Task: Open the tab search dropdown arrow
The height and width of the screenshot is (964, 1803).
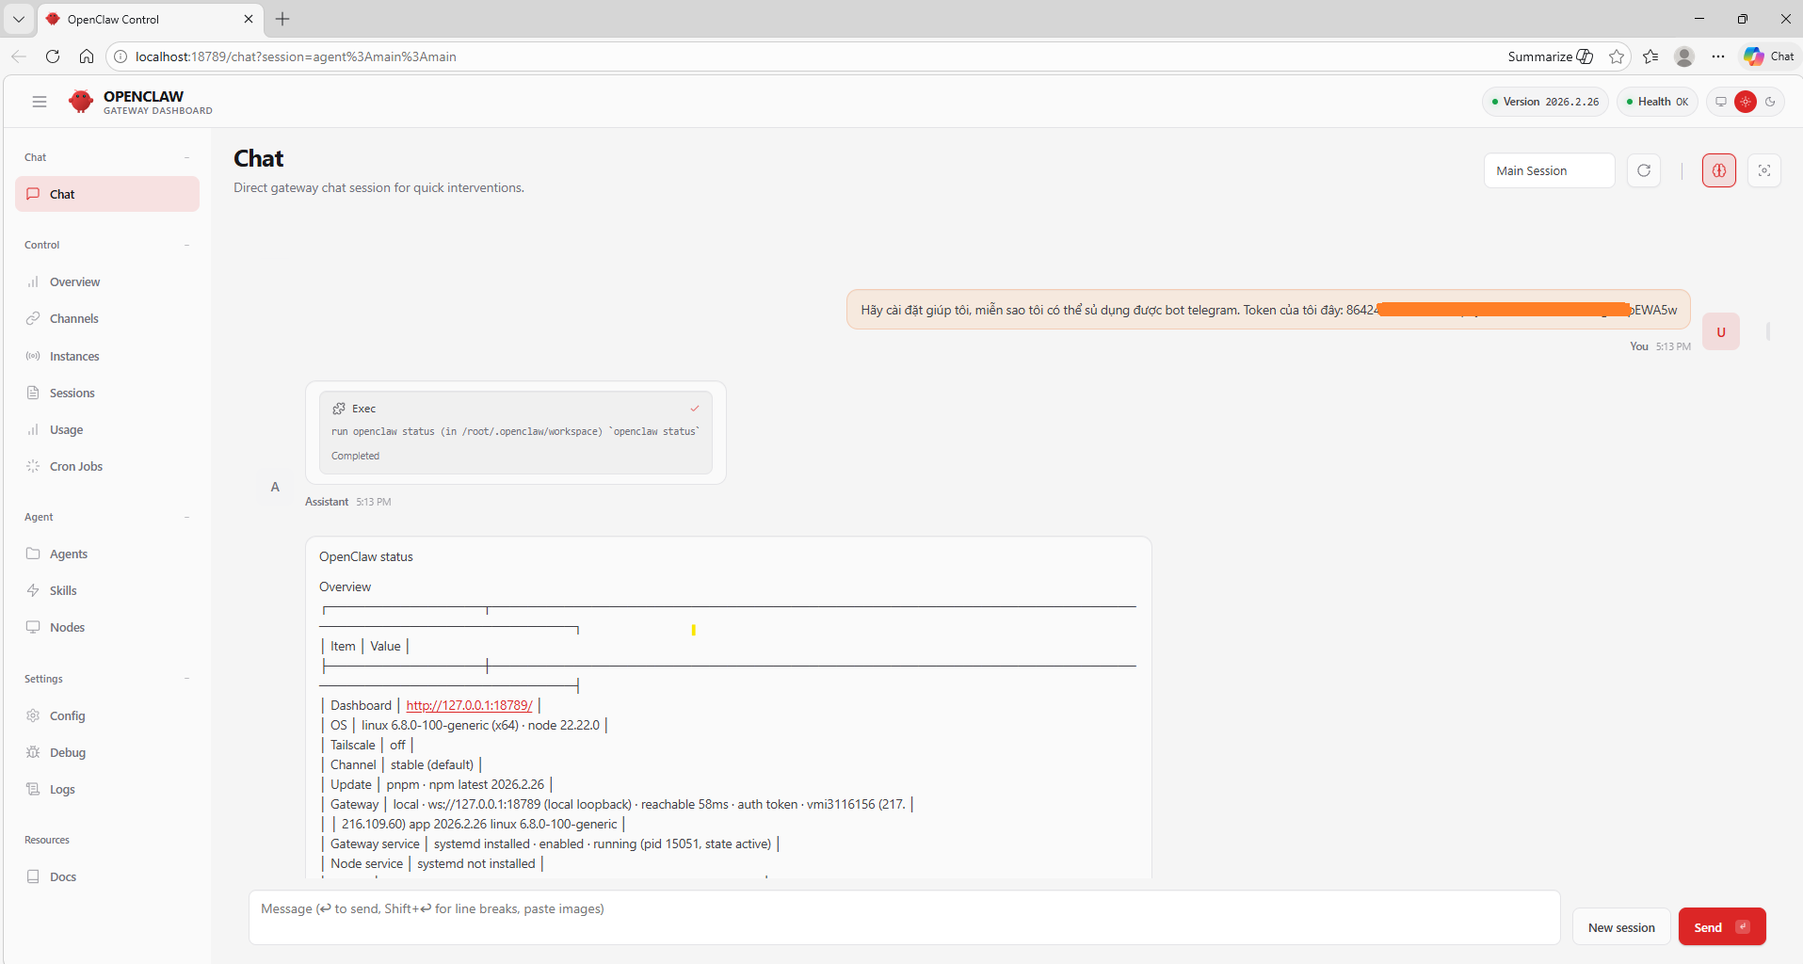Action: 19,19
